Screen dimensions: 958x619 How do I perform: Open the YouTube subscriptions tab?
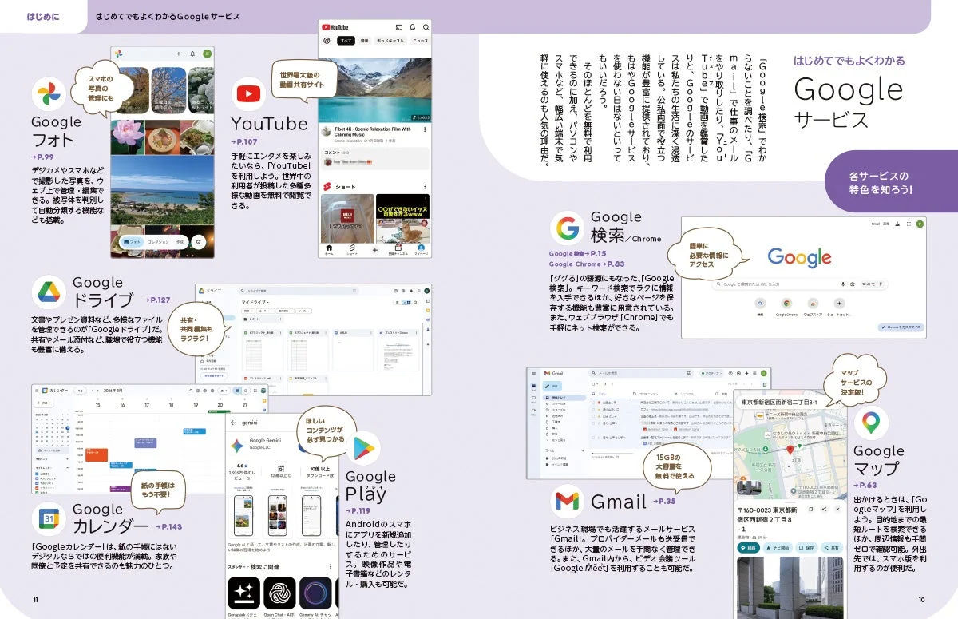click(398, 250)
